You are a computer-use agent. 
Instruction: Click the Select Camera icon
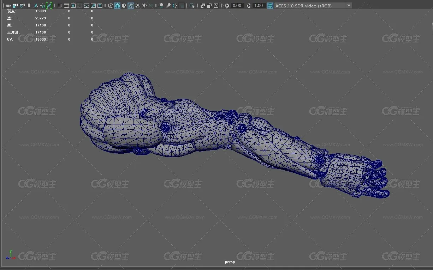pos(8,6)
